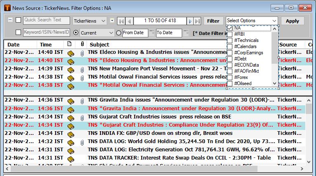
Task: Jump to last page of news results
Action: tap(197, 21)
